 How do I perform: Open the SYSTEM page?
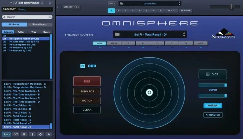tap(185, 11)
